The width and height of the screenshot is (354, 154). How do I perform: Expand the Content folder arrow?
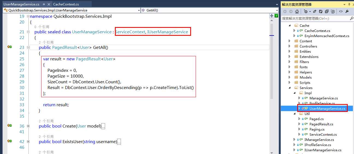coord(290,41)
